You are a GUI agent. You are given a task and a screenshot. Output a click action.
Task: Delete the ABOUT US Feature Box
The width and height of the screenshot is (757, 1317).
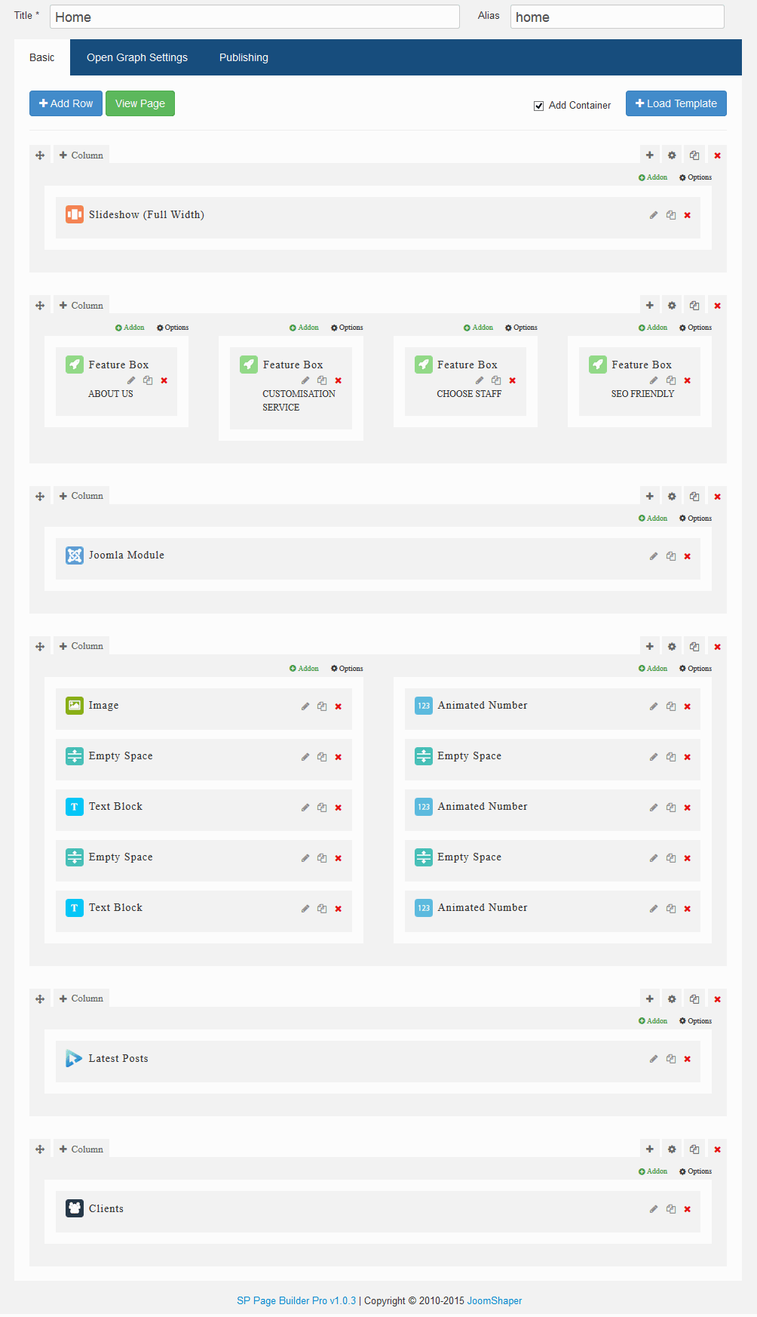click(x=164, y=380)
